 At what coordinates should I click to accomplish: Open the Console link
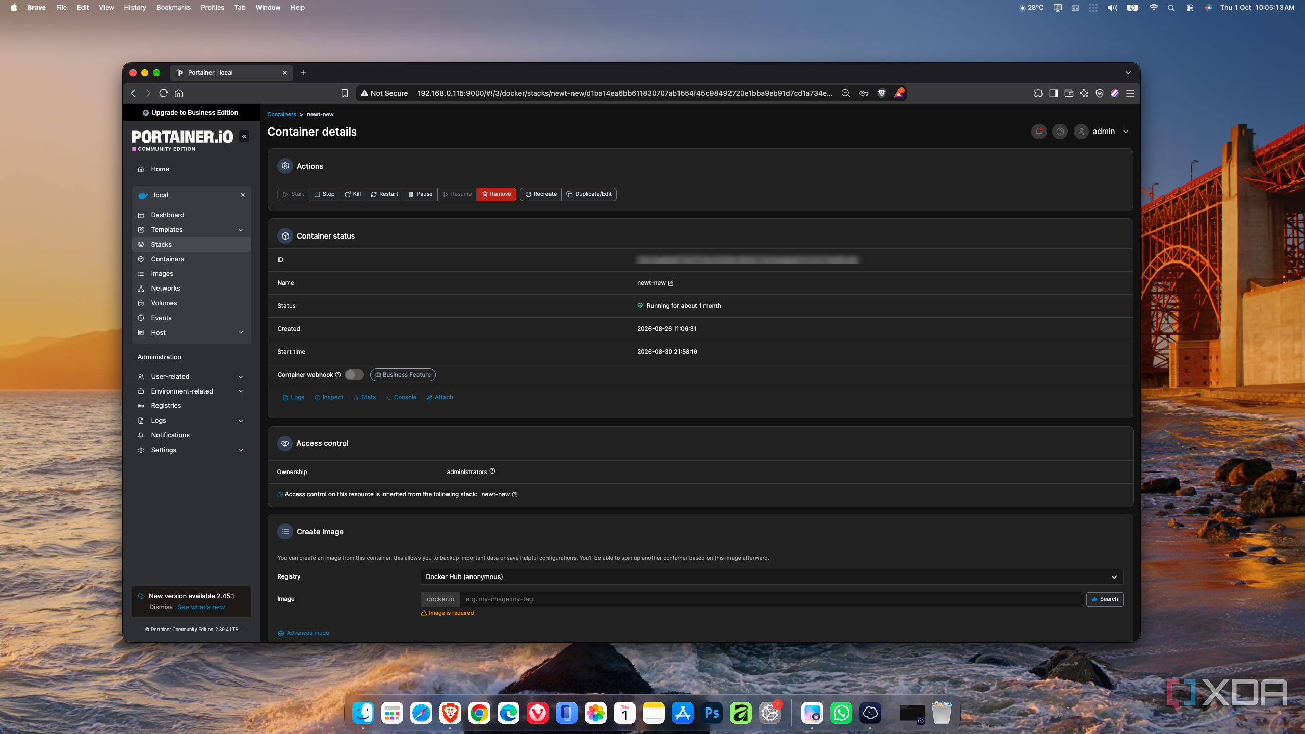coord(401,397)
